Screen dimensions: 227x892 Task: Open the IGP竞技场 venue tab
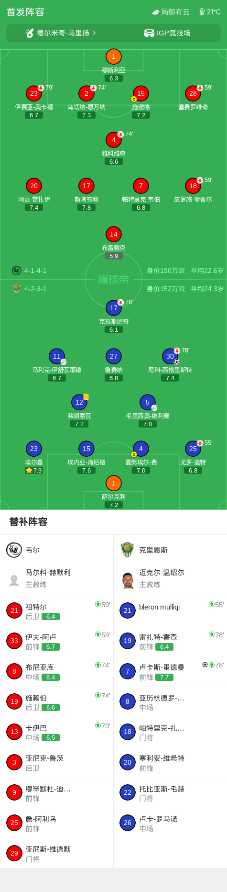167,33
